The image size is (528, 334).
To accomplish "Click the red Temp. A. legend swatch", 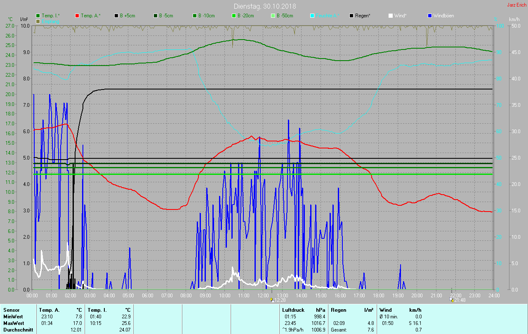I will (77, 16).
